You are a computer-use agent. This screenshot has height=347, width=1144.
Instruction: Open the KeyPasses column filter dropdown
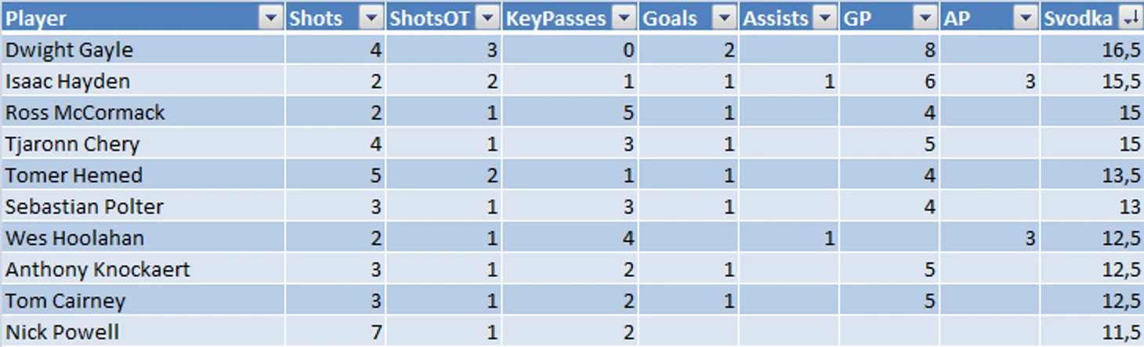pyautogui.click(x=624, y=18)
